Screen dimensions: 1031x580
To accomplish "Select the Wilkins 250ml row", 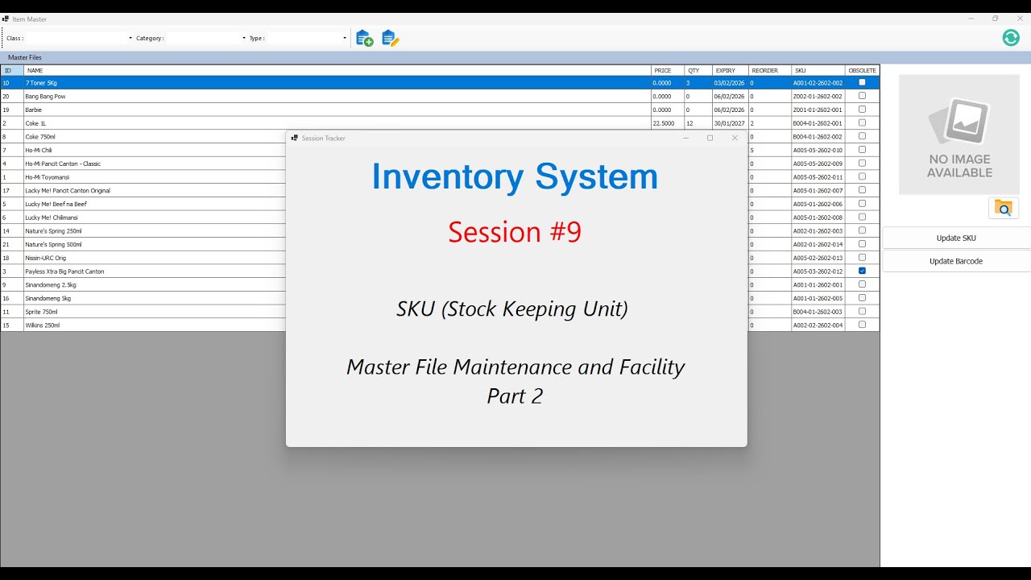I will [x=143, y=325].
